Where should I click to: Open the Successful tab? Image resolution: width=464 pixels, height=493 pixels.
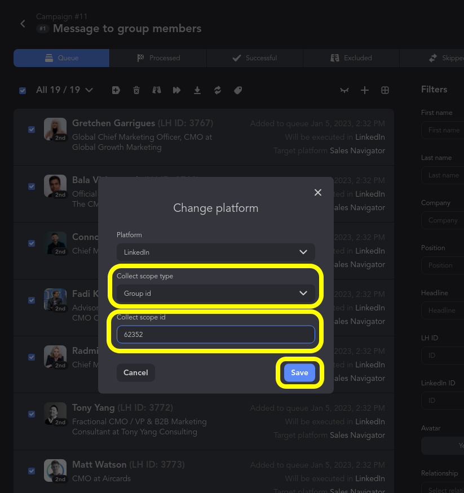coord(255,58)
